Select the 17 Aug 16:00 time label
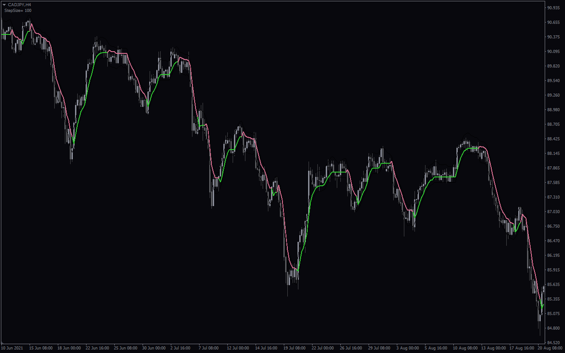The width and height of the screenshot is (565, 353). click(521, 348)
